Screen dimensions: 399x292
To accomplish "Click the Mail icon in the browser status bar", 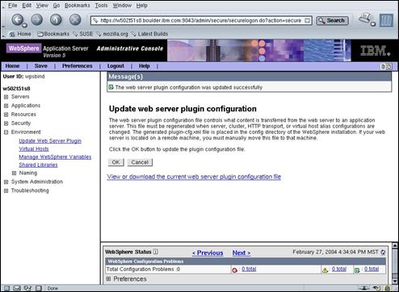I will point(17,288).
